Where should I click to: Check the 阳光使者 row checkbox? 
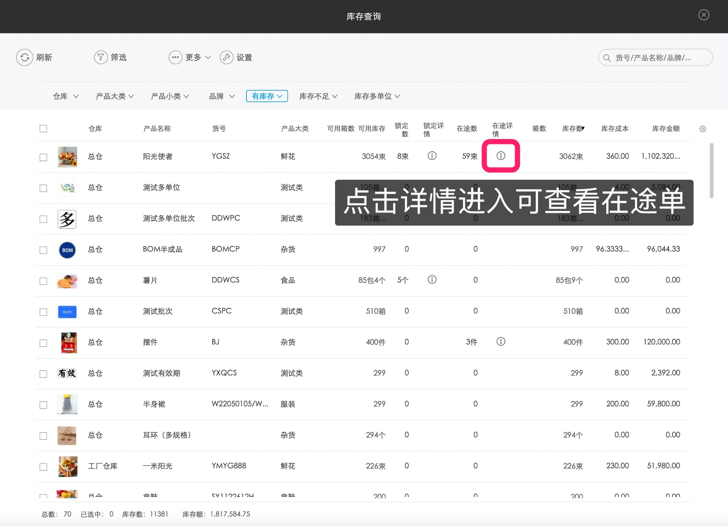[43, 157]
